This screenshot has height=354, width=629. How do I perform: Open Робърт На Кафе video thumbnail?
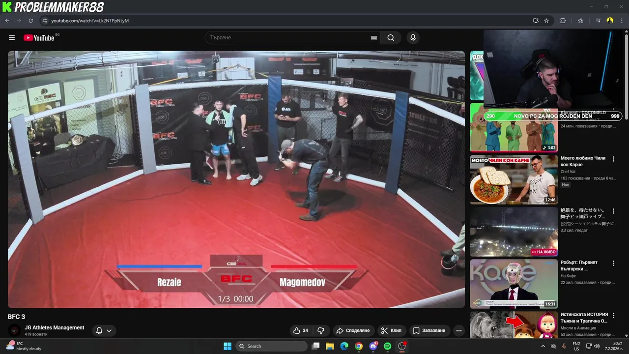coord(514,284)
